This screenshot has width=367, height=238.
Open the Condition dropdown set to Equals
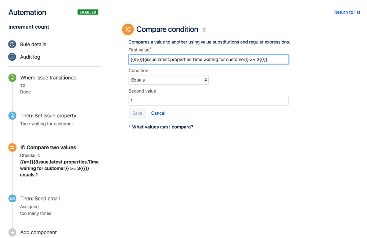(168, 80)
